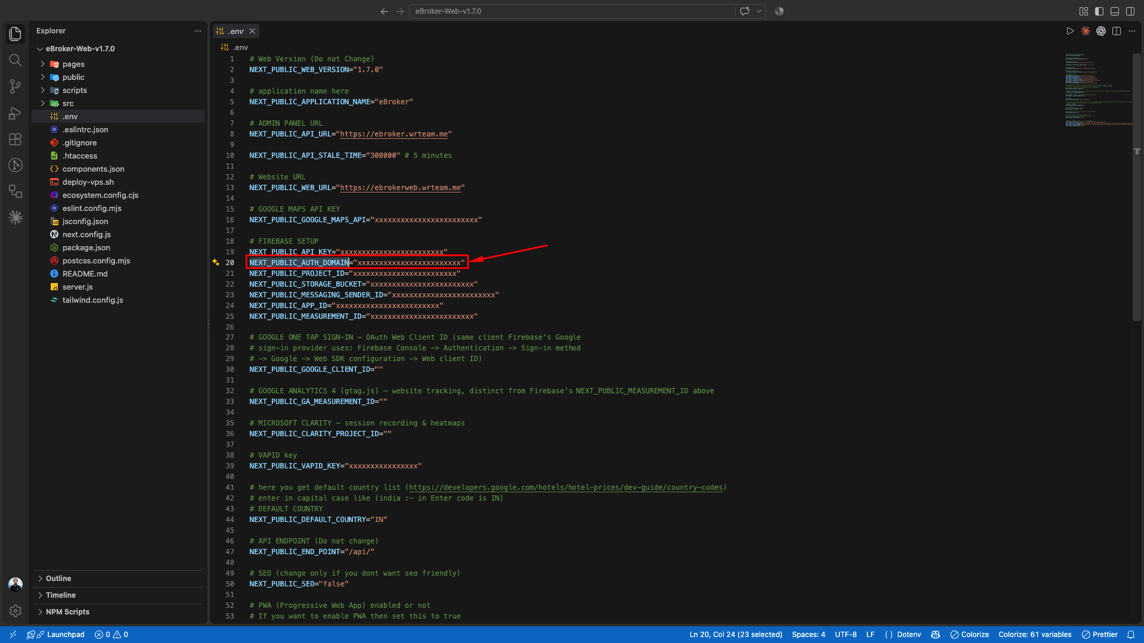The height and width of the screenshot is (643, 1144).
Task: Open the Source Control view
Action: (15, 86)
